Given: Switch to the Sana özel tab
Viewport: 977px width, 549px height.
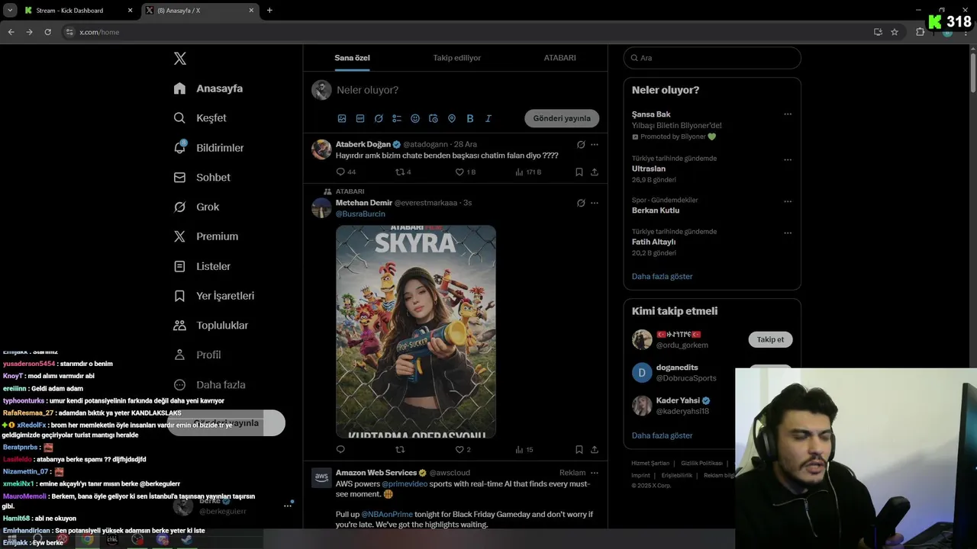Looking at the screenshot, I should click(x=352, y=58).
